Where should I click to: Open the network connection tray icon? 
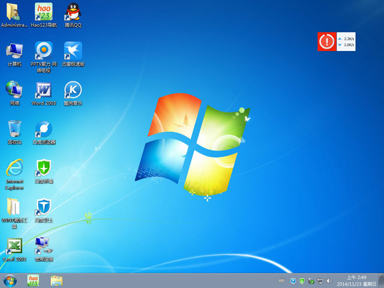[320, 281]
